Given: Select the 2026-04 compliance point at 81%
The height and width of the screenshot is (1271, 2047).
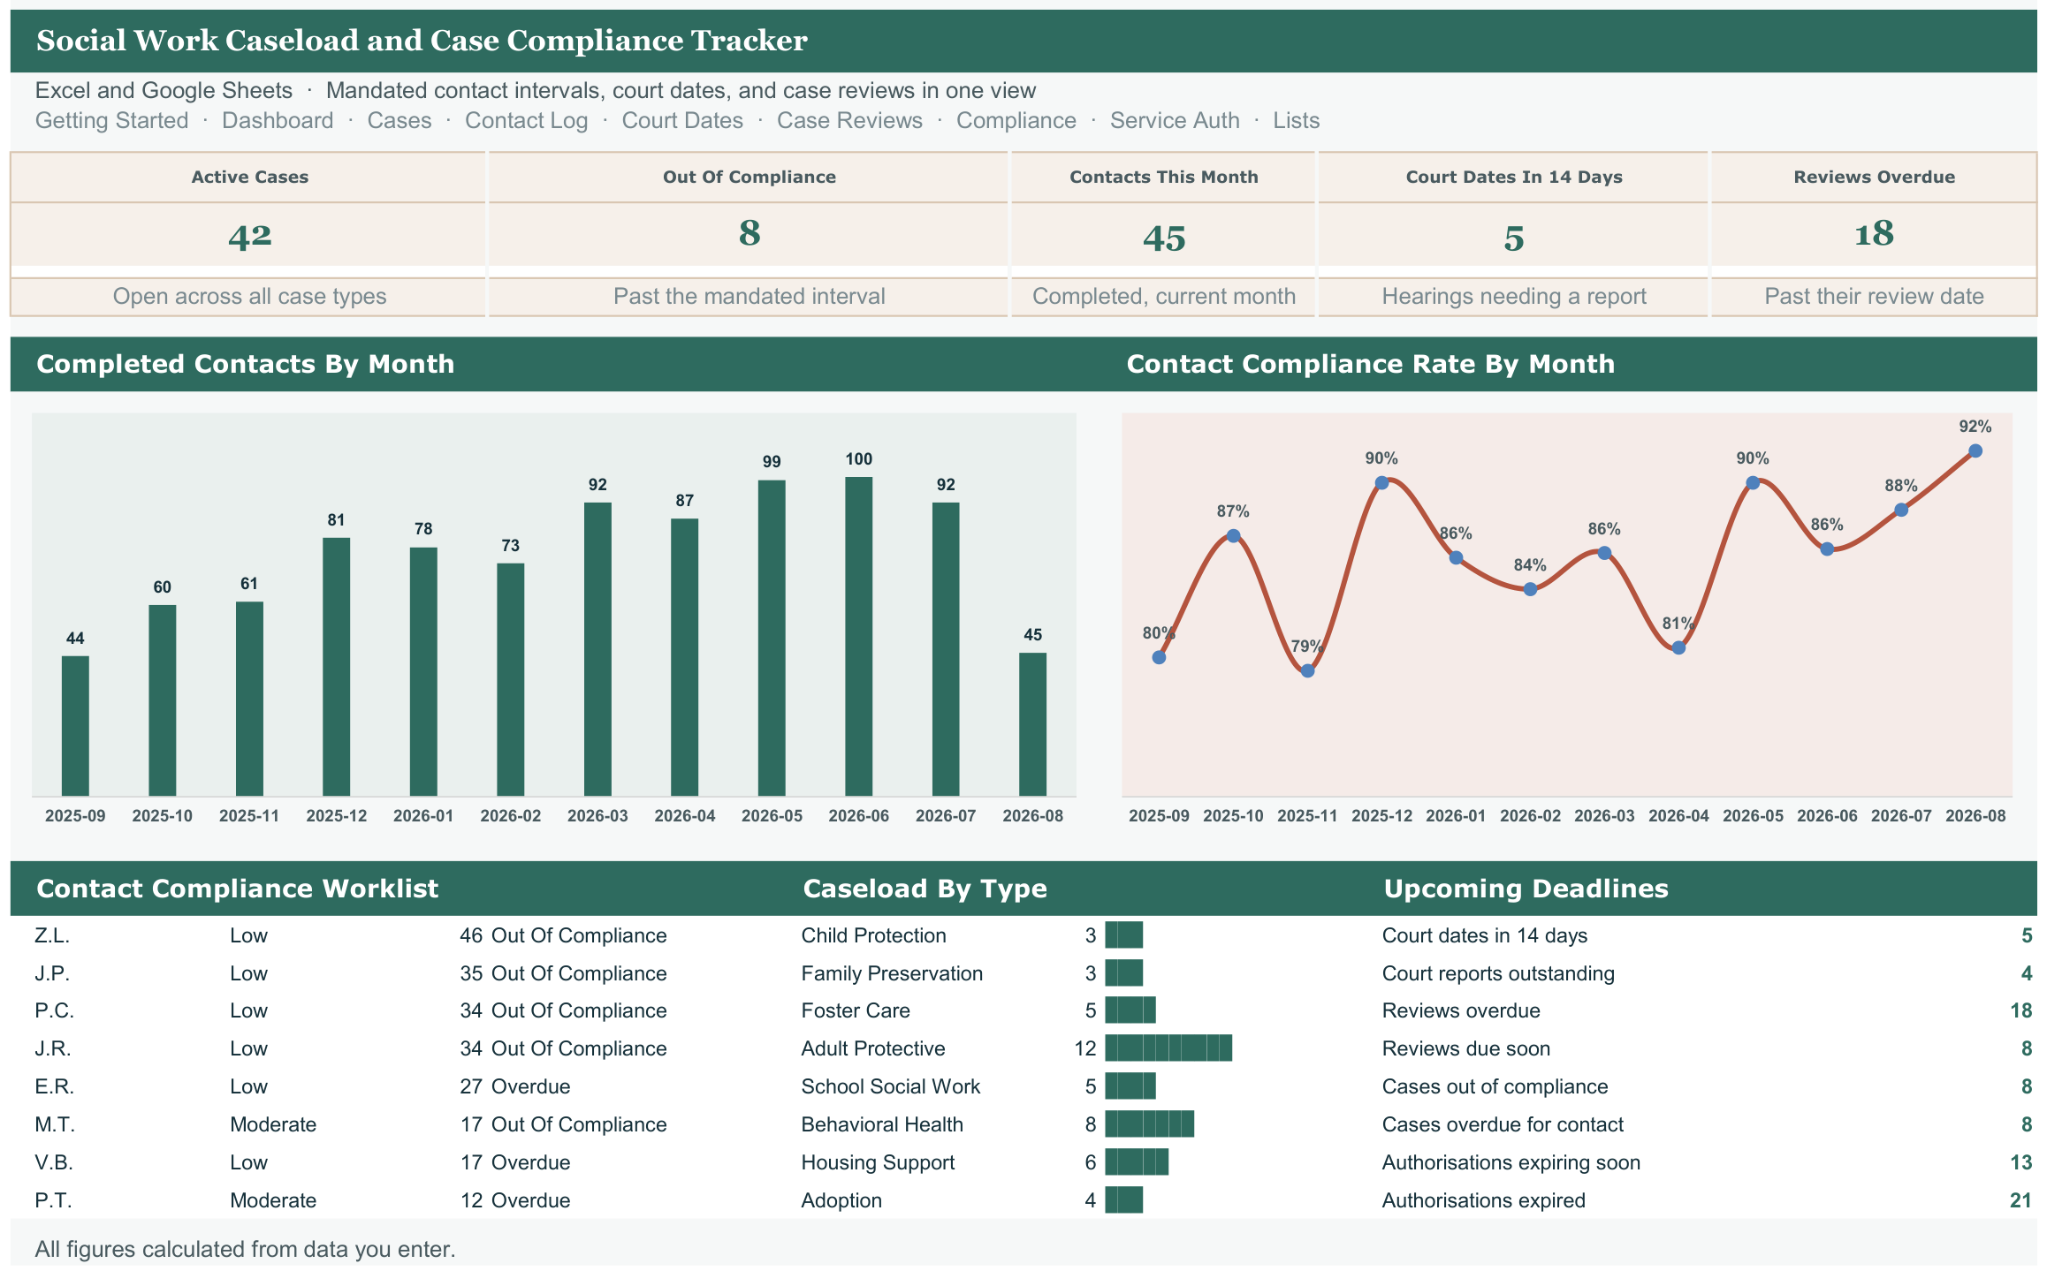Looking at the screenshot, I should [x=1678, y=647].
